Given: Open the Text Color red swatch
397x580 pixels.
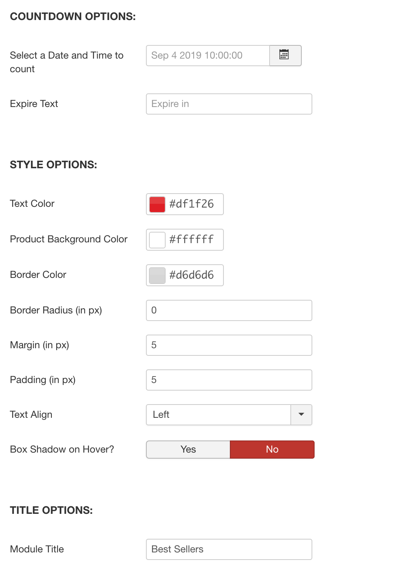Looking at the screenshot, I should coord(157,204).
